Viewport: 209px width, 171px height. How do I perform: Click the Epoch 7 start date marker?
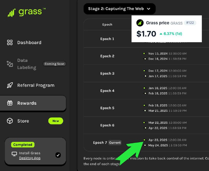(144, 140)
